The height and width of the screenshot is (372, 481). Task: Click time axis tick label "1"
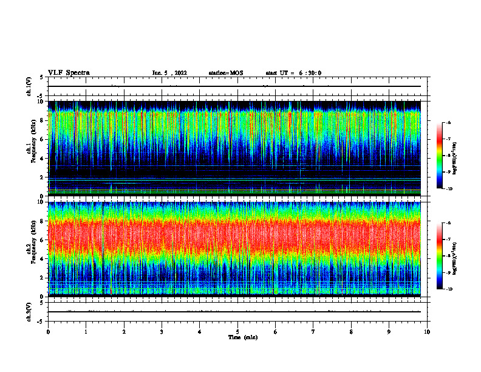tap(86, 332)
